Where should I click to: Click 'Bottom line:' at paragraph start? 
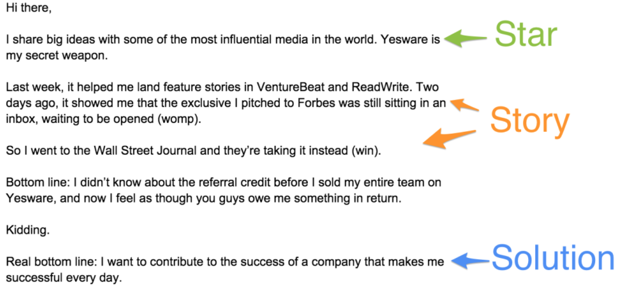[x=38, y=182]
